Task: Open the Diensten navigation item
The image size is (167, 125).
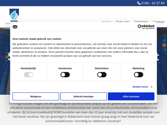Action: (141, 22)
